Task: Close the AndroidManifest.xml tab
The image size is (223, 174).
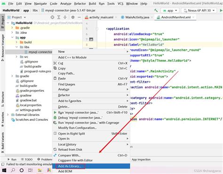Action: click(193, 17)
